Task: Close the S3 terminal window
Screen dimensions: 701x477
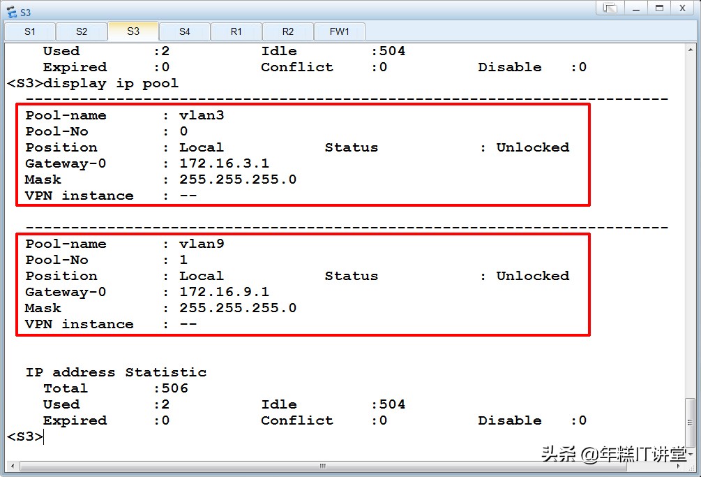Action: click(683, 8)
